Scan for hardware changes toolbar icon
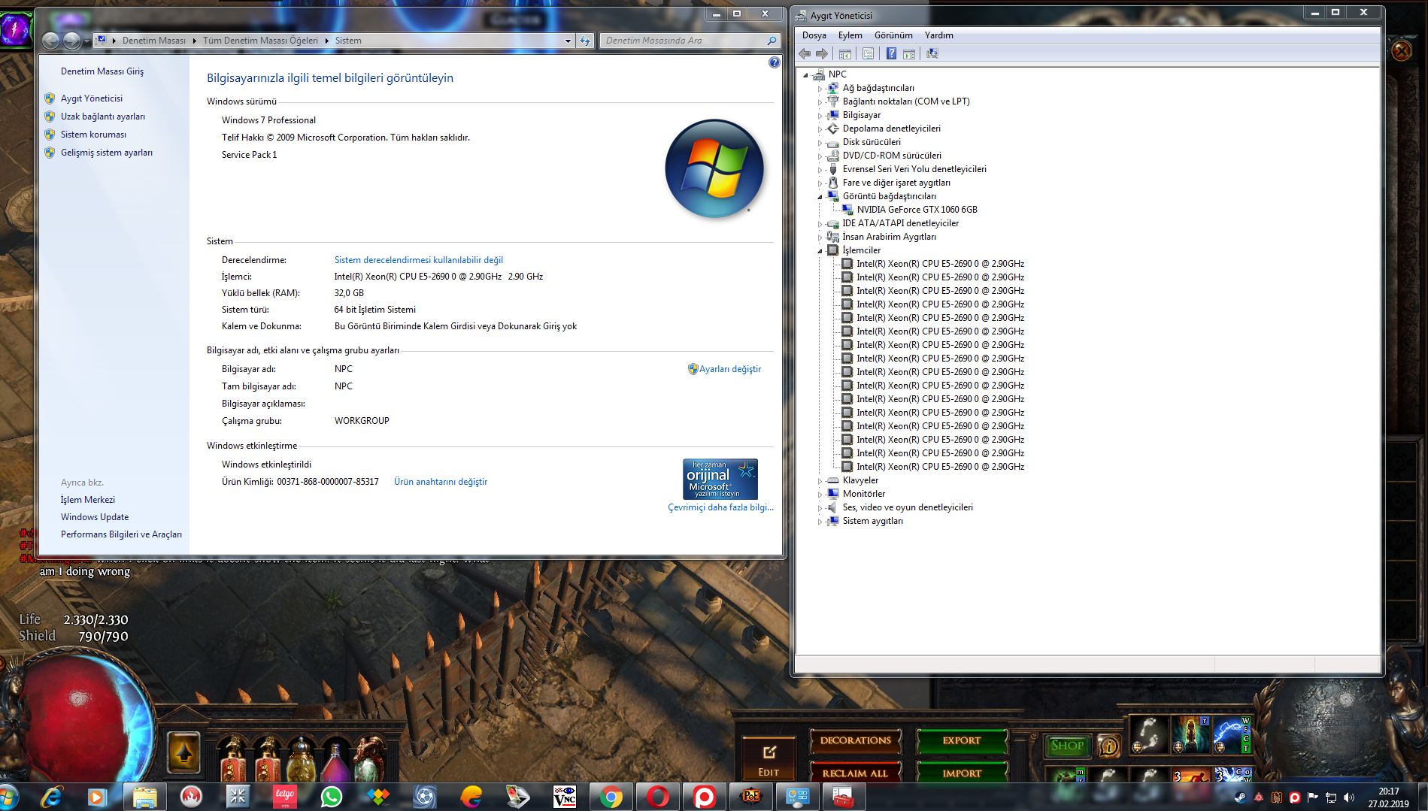 932,53
